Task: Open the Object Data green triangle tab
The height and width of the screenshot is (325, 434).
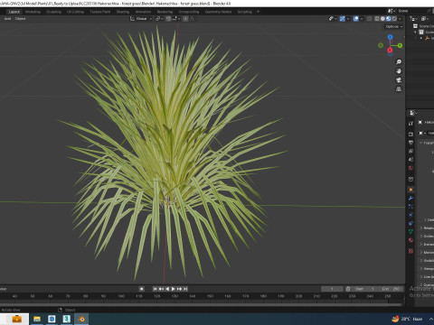Action: click(410, 232)
